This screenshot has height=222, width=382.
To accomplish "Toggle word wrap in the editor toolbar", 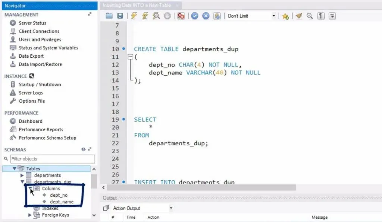I will 332,16.
